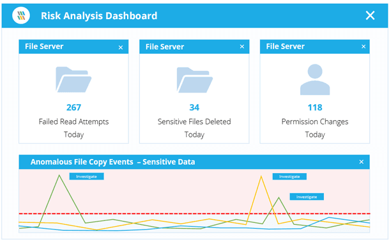Click the 'Sensitive Files Deleted' label
391x244 pixels.
(x=194, y=121)
